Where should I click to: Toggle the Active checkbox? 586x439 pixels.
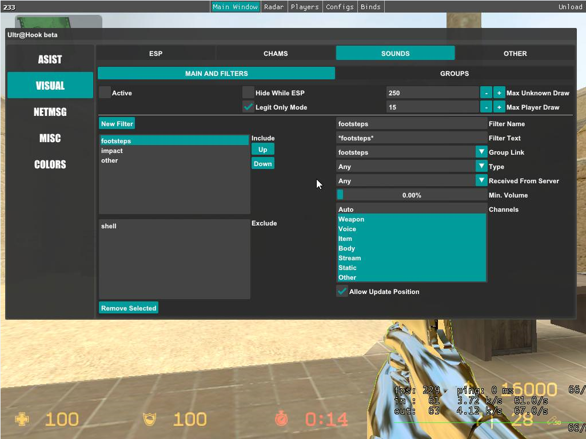(105, 92)
